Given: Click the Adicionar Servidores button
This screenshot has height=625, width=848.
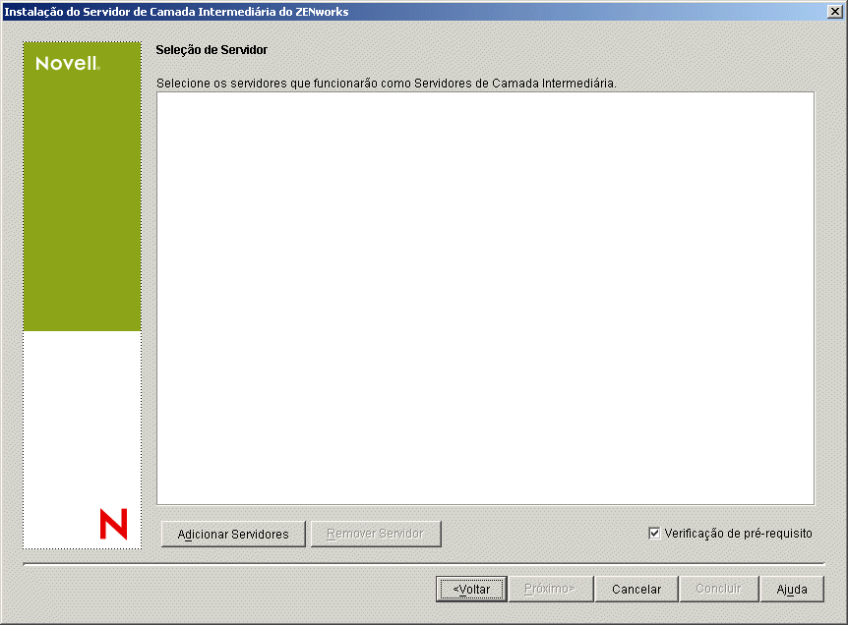Looking at the screenshot, I should click(233, 534).
